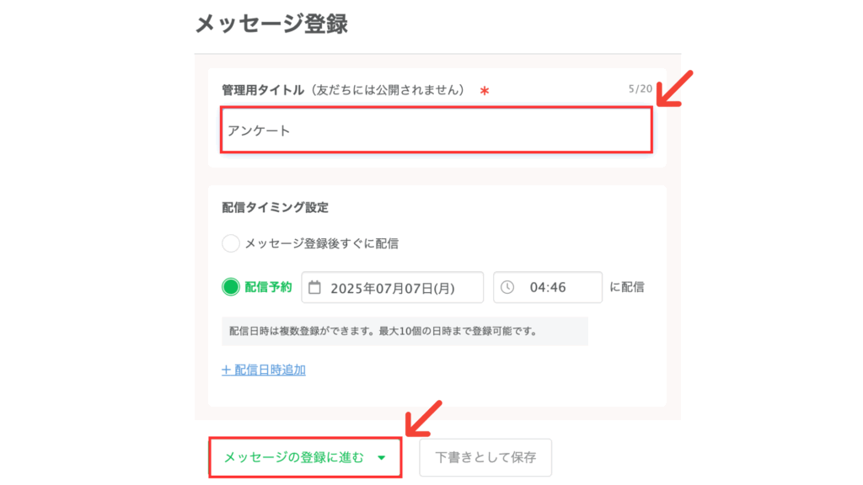The height and width of the screenshot is (485, 863).
Task: Expand the caret on the メッセージの登録に進む button
Action: click(382, 457)
